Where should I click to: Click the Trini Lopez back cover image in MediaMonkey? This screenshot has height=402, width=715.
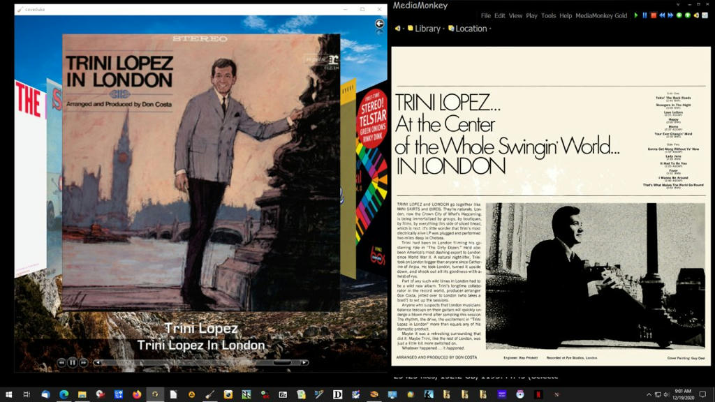point(551,206)
